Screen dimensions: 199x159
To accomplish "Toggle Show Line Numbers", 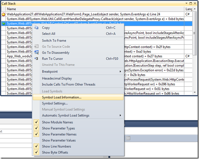I will [78, 146].
